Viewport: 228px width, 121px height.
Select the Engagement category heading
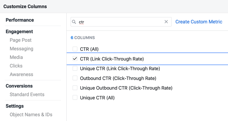pos(19,31)
